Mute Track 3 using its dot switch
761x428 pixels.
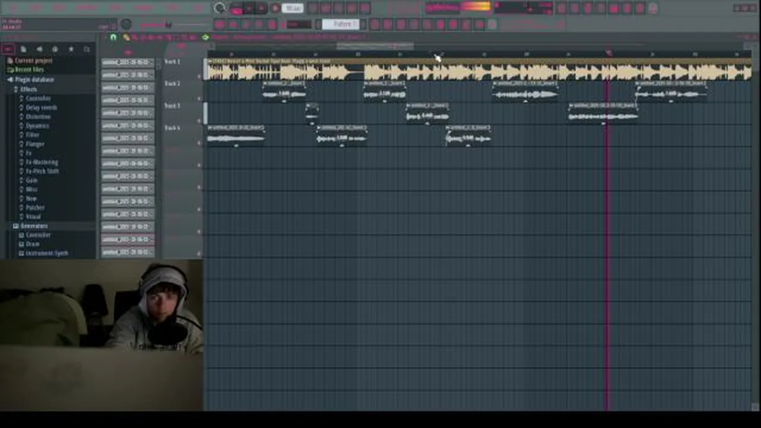tap(200, 121)
